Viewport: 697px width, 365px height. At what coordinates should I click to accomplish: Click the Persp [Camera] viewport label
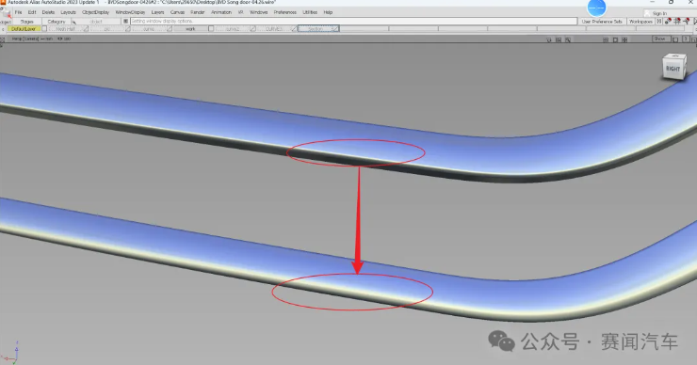[24, 39]
